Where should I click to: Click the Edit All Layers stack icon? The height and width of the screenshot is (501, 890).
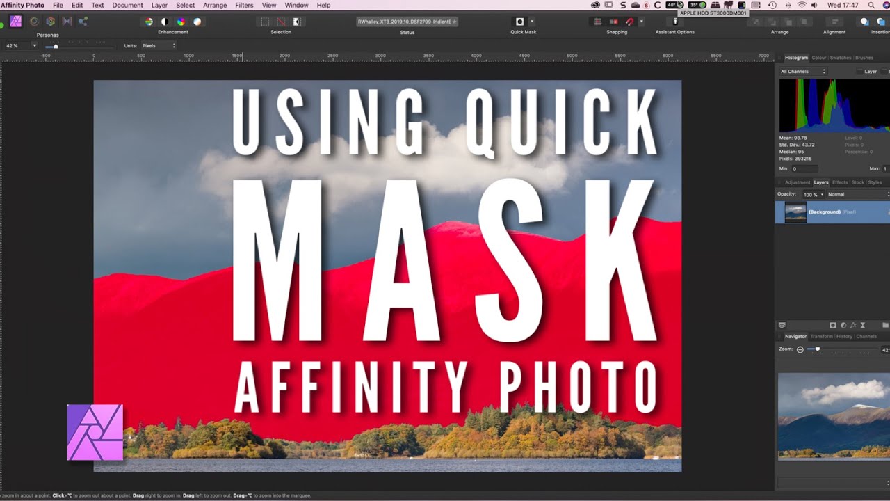(x=782, y=325)
